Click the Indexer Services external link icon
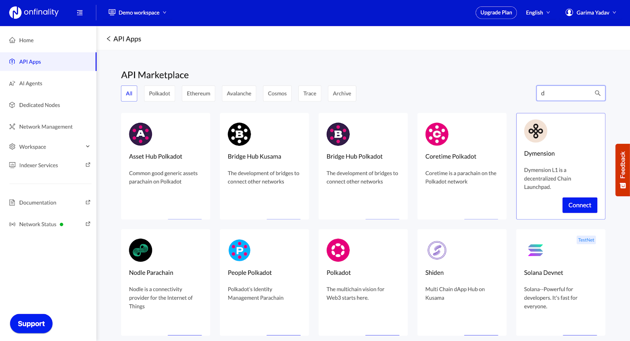 88,165
